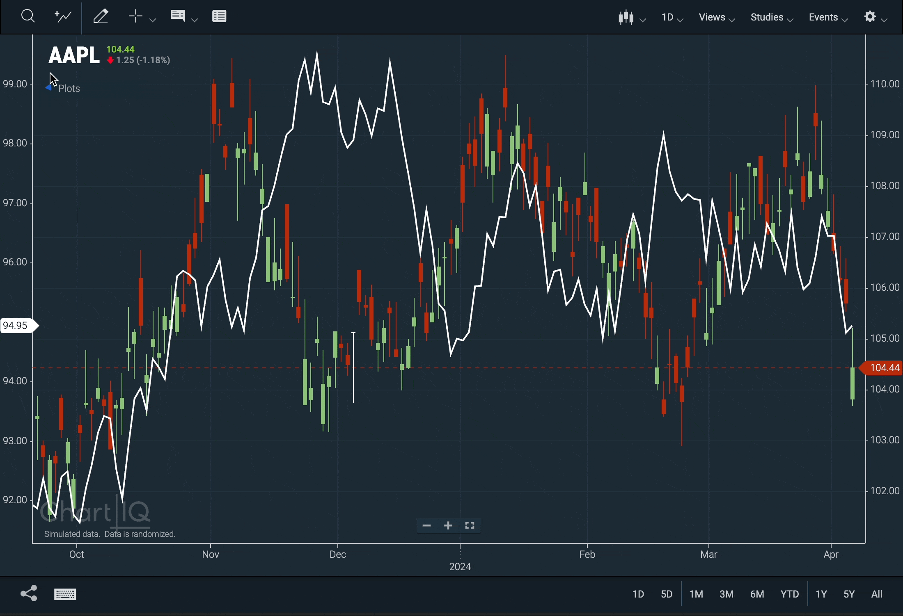The height and width of the screenshot is (616, 903).
Task: Expand the info tooltip options arrow
Action: click(x=195, y=19)
